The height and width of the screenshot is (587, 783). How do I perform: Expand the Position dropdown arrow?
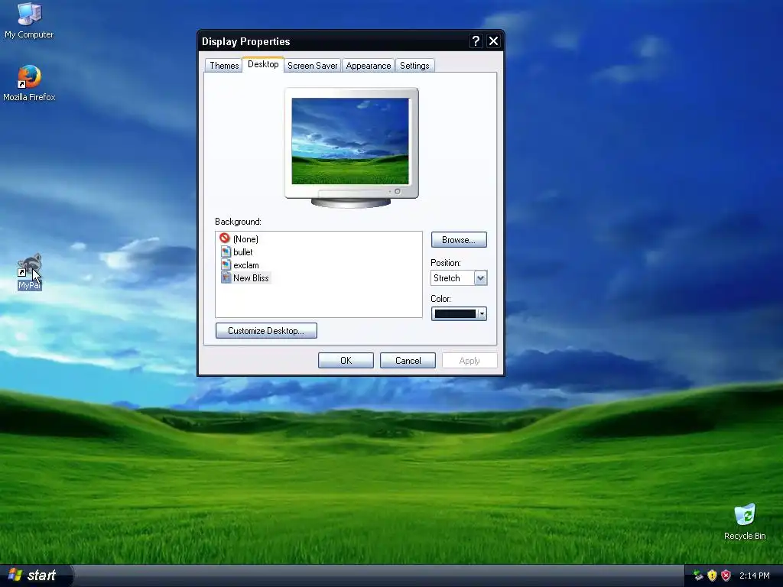[x=480, y=278]
